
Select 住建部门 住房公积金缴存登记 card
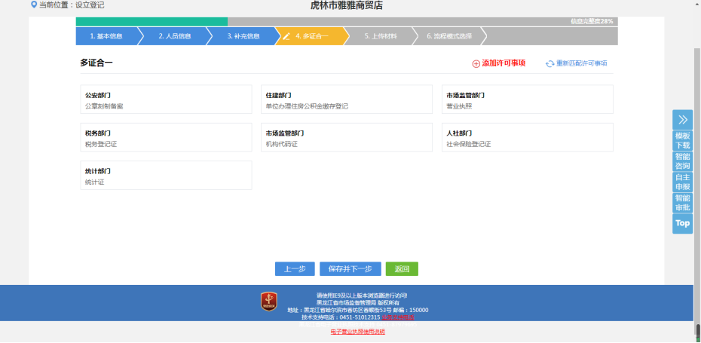347,100
